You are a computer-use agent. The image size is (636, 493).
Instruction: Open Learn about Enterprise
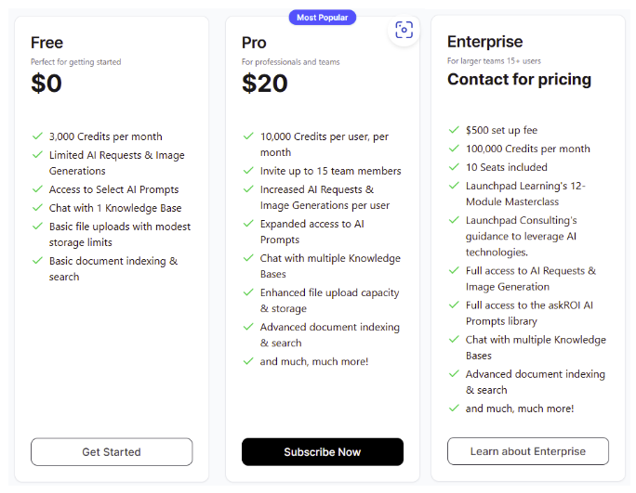(528, 451)
